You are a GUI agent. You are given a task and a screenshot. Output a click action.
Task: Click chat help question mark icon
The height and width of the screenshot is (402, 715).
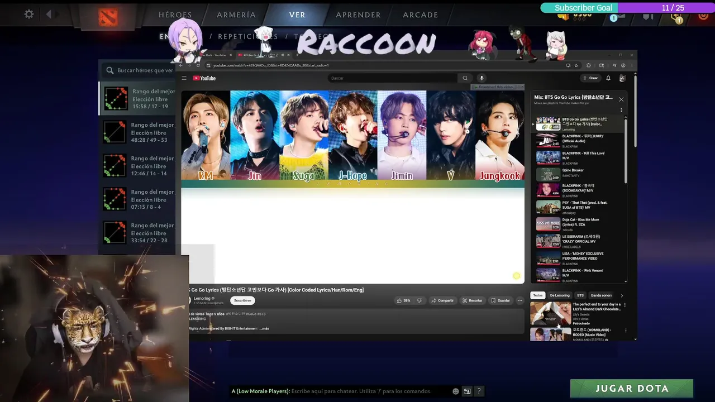pyautogui.click(x=479, y=391)
